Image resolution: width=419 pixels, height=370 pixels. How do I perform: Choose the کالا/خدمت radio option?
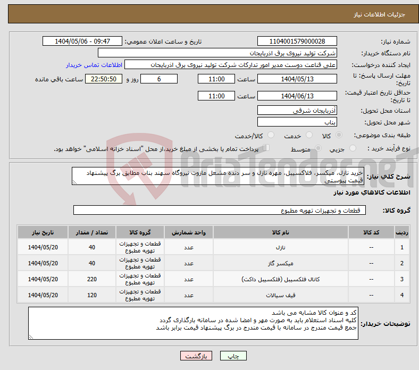click(271, 136)
